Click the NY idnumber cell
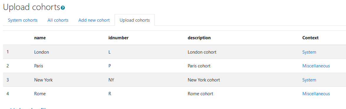The image size is (346, 109). coord(111,80)
